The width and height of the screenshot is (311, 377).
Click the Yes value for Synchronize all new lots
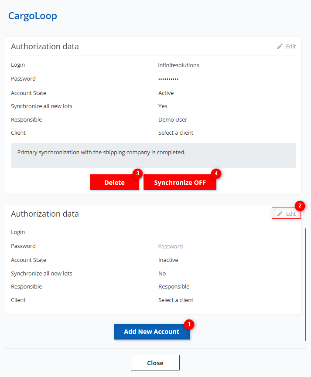point(163,106)
